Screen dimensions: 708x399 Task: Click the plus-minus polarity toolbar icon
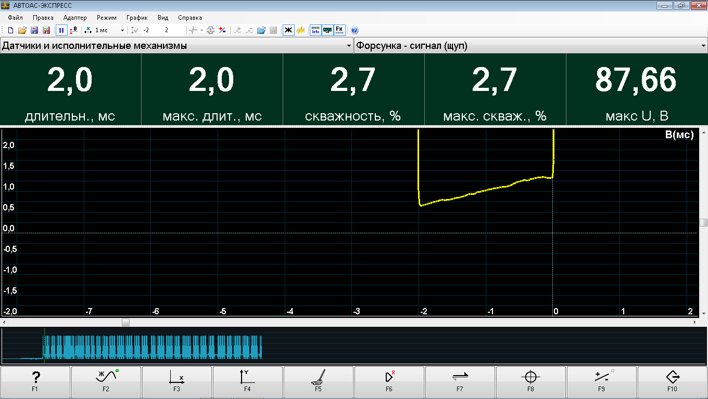tap(222, 30)
